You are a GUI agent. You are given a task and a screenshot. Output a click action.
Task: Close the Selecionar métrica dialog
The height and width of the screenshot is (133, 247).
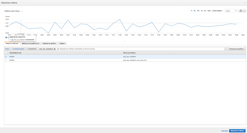coord(245,3)
